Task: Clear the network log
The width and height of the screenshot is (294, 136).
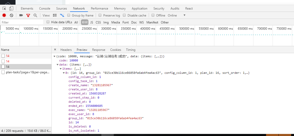Action: [11, 15]
